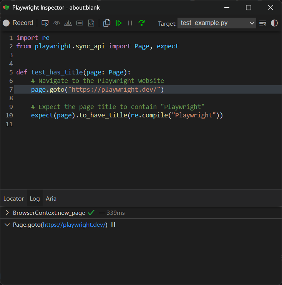Select the Pick locator tool

coord(45,23)
